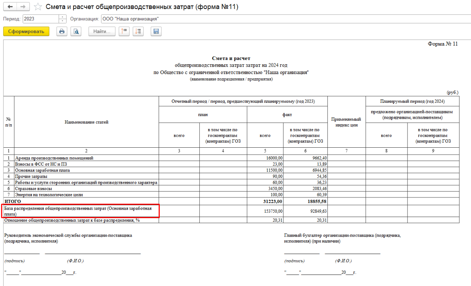Click the forward navigation arrow
Image resolution: width=471 pixels, height=286 pixels.
click(23, 7)
